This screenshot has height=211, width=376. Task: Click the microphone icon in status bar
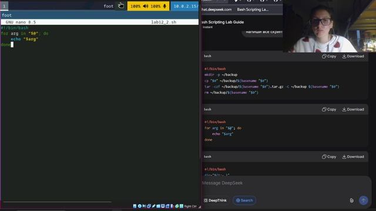pos(164,6)
